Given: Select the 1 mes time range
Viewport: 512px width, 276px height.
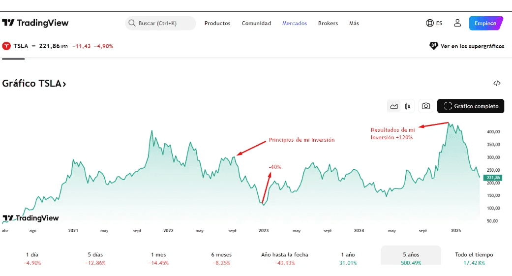Looking at the screenshot, I should [158, 258].
